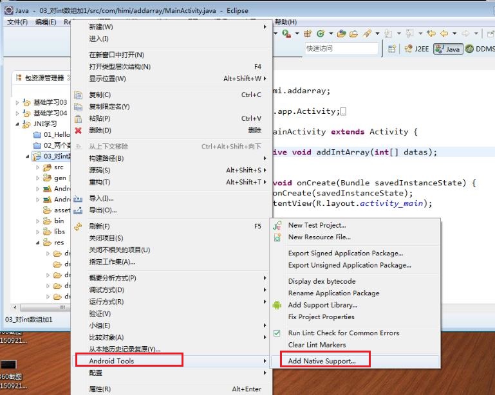Click the Open Type toolbar icon
Screen dimensions: 495x395
(x=342, y=33)
